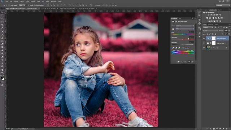Clip adjustment to layer below in Properties
The image size is (231, 130).
[178, 62]
